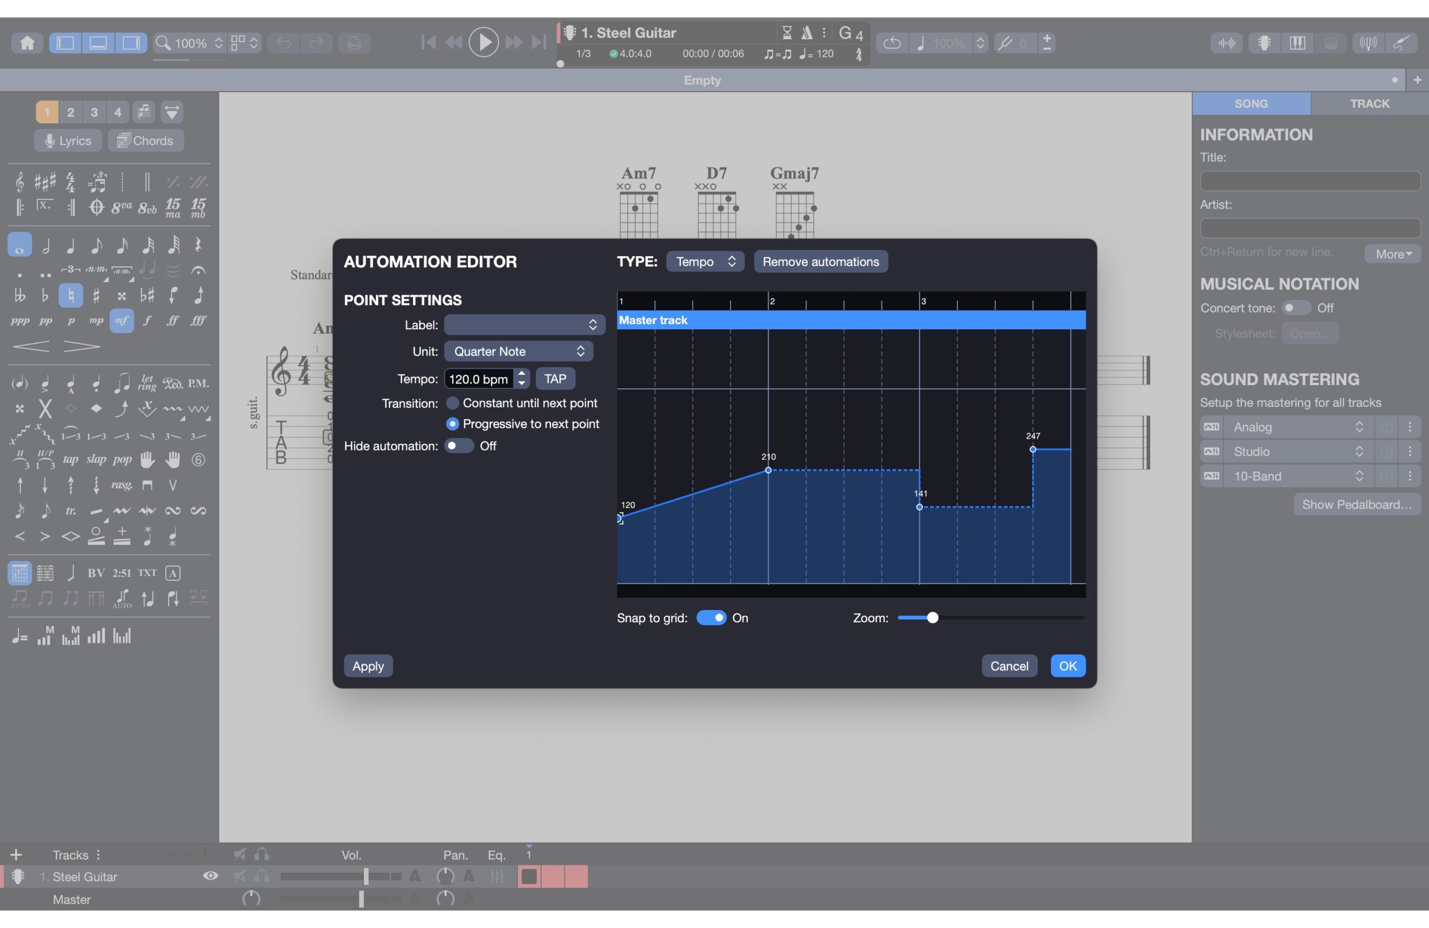Toggle the Hide automation switch
Image resolution: width=1429 pixels, height=928 pixels.
click(x=459, y=446)
